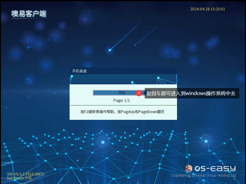Image resolution: width=246 pixels, height=184 pixels.
Task: Click the red number 1 badge
Action: pos(139,93)
